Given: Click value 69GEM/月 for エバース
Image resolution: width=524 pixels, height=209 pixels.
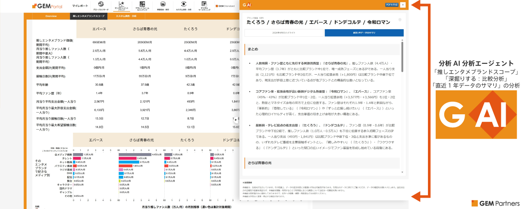Looking at the screenshot, I should pos(99,42).
